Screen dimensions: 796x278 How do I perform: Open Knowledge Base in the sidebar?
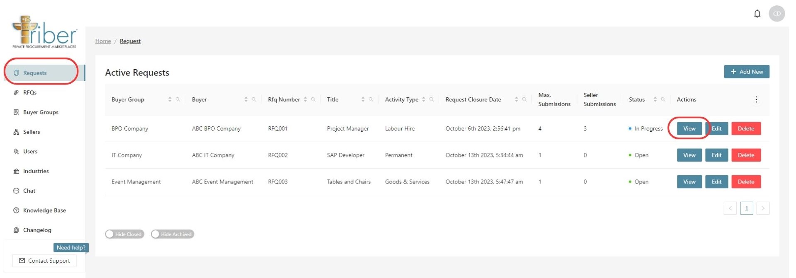44,210
